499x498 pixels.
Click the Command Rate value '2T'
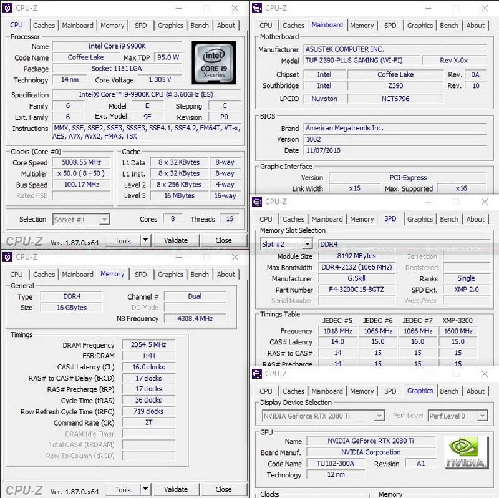[148, 422]
